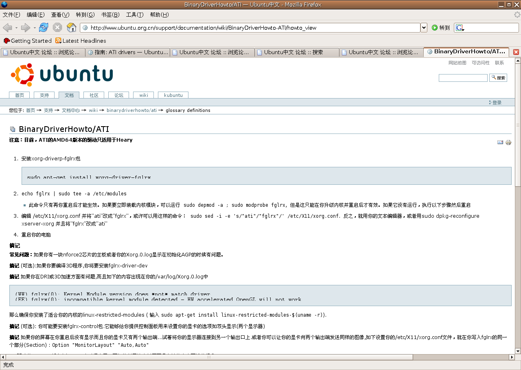Screen dimensions: 521x370
Task: Switch to the Ubuntu中文 论坛 :: 搜索 tab
Action: (x=297, y=52)
